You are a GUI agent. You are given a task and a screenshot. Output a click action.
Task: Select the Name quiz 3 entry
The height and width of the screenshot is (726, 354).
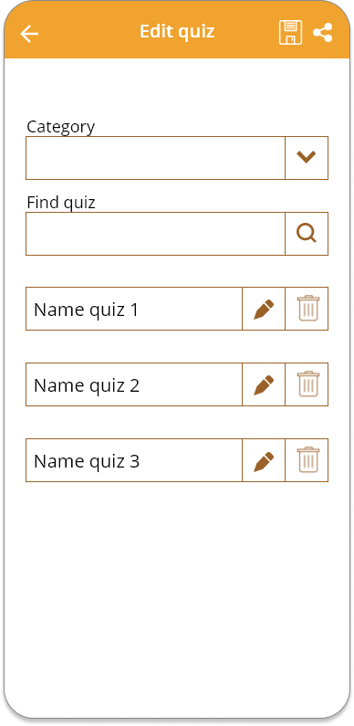[x=134, y=460]
